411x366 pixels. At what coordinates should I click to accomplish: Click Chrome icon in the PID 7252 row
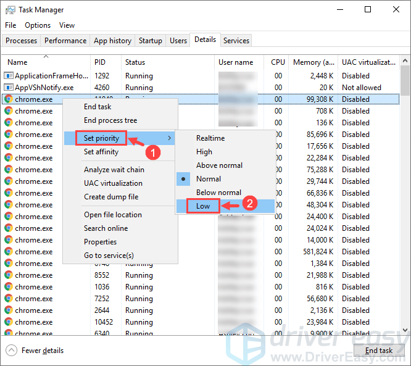9,299
